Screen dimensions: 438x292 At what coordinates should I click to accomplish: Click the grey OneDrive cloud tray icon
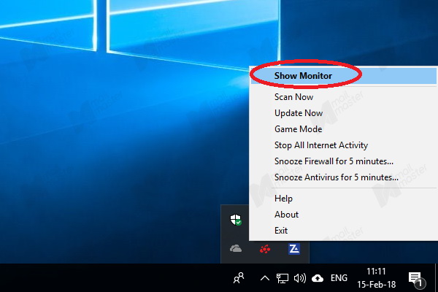click(236, 248)
